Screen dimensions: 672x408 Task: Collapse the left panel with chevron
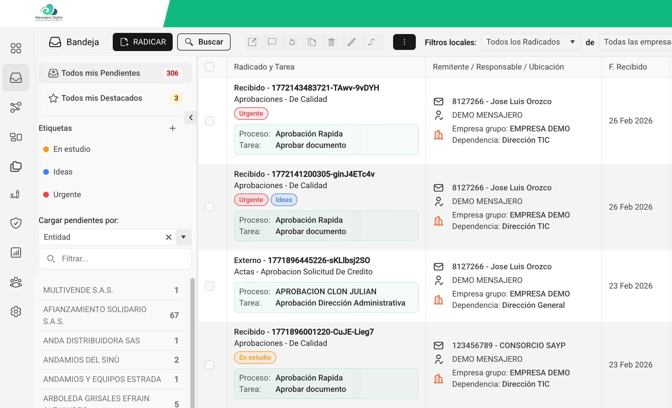pos(191,117)
